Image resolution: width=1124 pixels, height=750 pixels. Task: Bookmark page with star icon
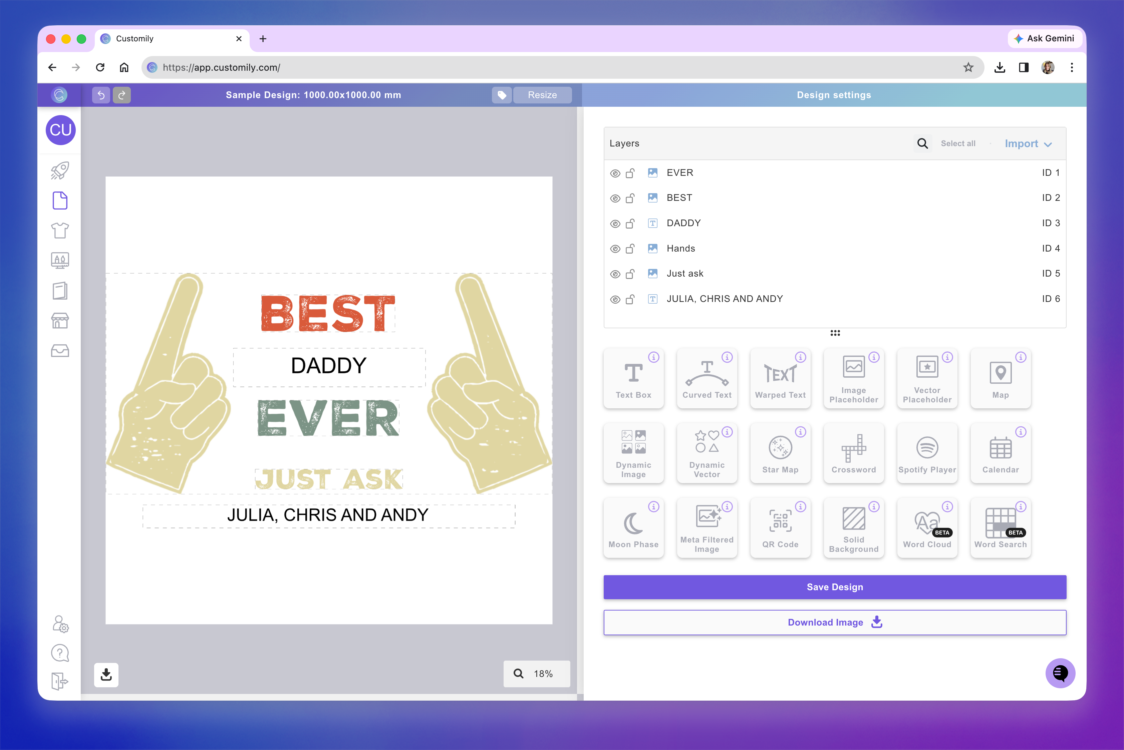coord(968,67)
